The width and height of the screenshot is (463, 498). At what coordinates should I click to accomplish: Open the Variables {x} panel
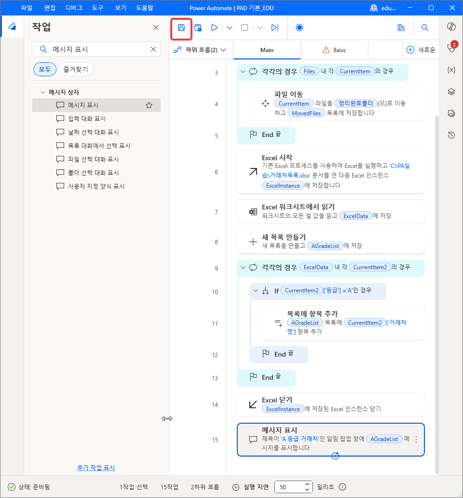tap(451, 70)
